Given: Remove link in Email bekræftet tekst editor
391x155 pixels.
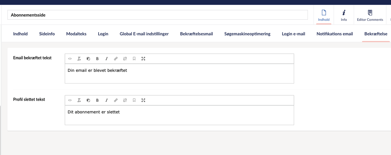Looking at the screenshot, I should [x=125, y=59].
